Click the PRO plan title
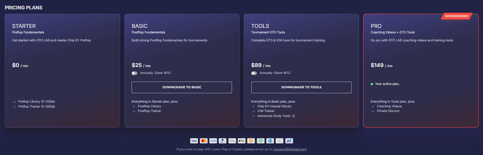Image resolution: width=483 pixels, height=155 pixels. pos(376,26)
